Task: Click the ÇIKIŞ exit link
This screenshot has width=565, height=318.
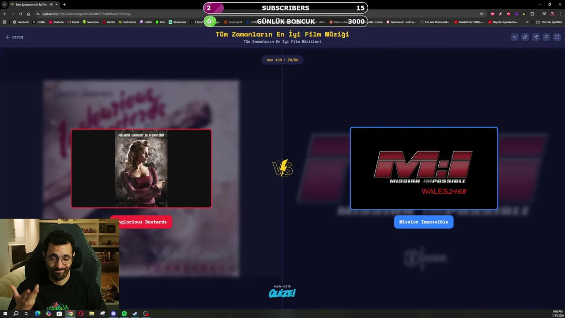Action: (x=15, y=37)
